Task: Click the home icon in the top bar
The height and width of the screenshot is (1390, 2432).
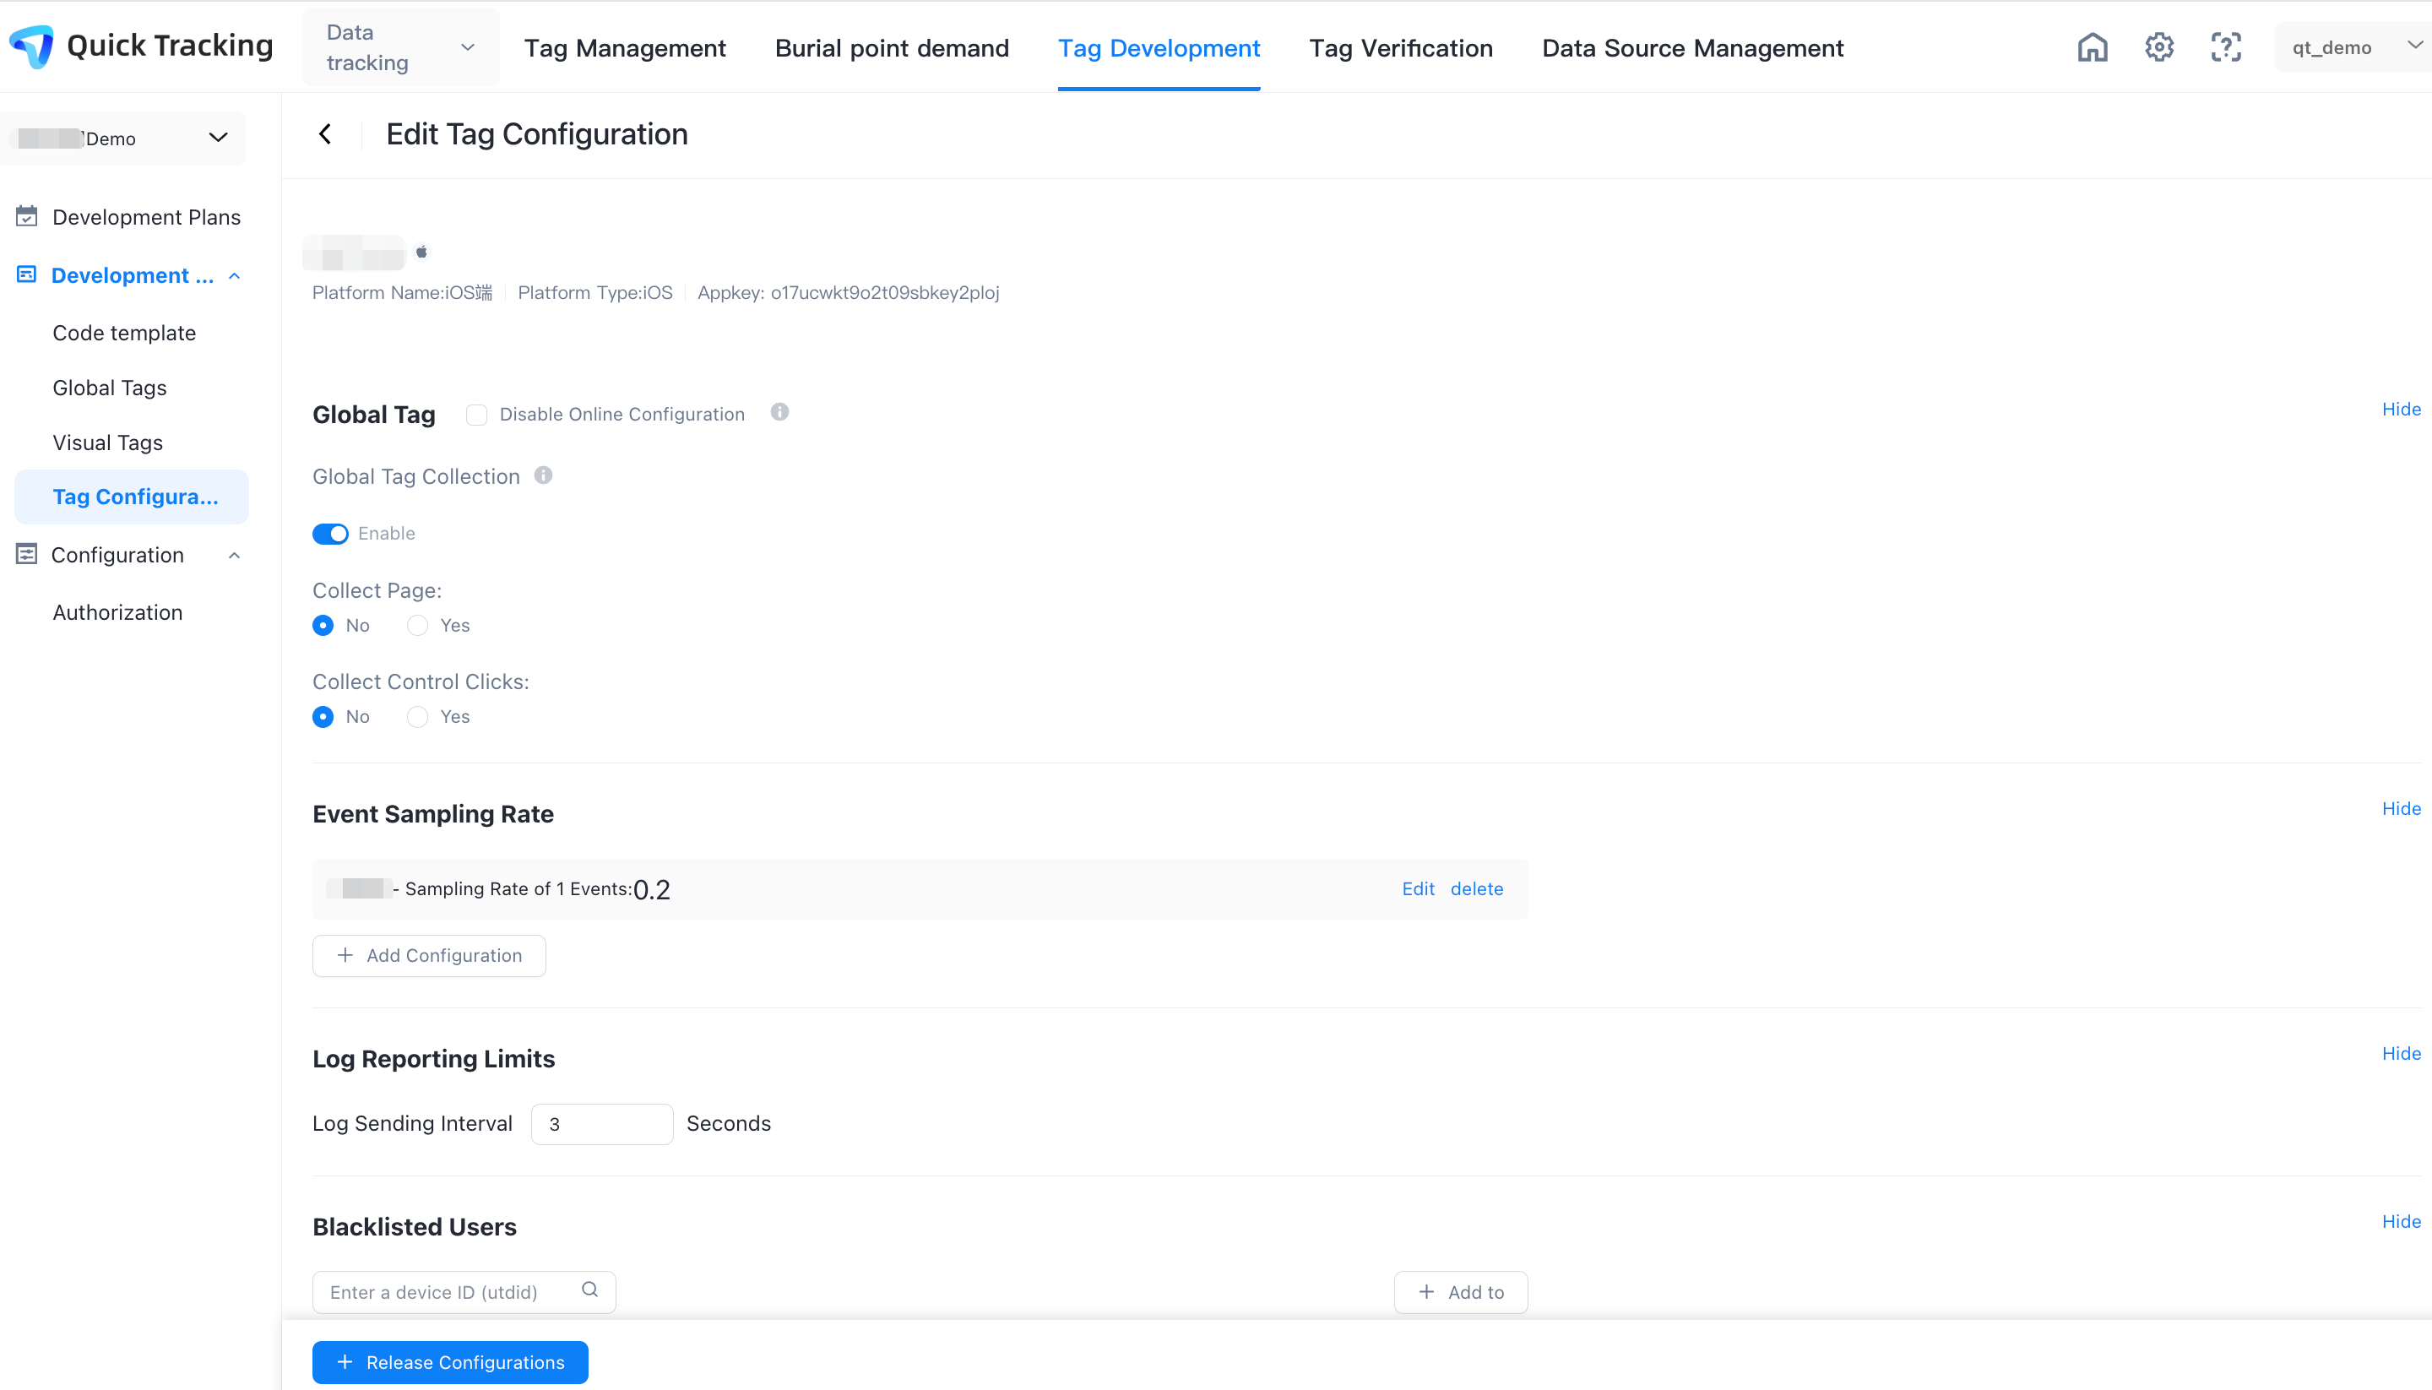Action: pyautogui.click(x=2093, y=48)
